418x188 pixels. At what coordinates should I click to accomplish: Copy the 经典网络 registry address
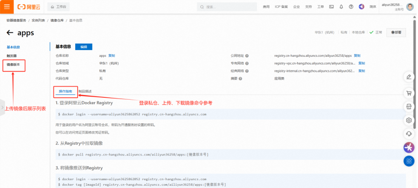click(x=361, y=71)
